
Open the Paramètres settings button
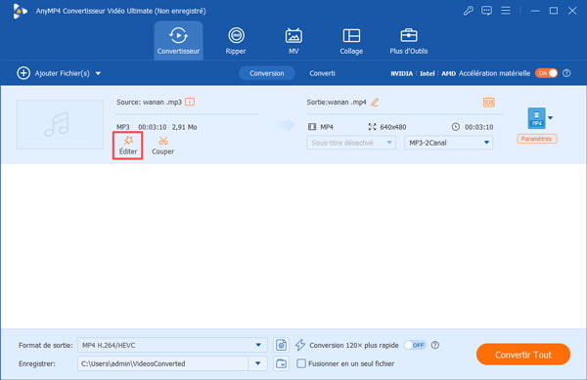[536, 139]
